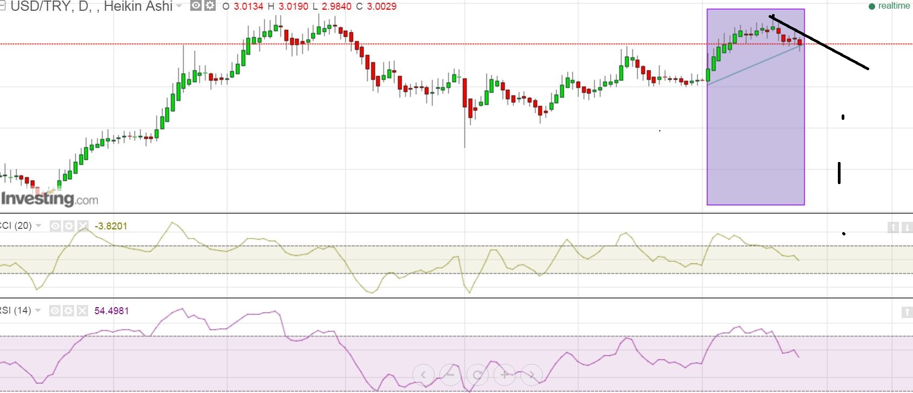Screen dimensions: 913x393
Task: Hide the RSI (14) indicator with eye icon
Action: 55,311
